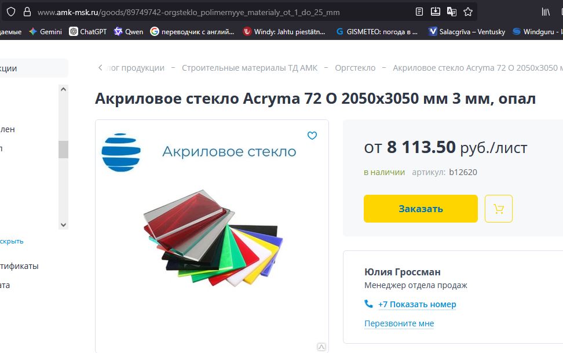The width and height of the screenshot is (563, 353).
Task: Open the Gemini bookmark
Action: [46, 32]
